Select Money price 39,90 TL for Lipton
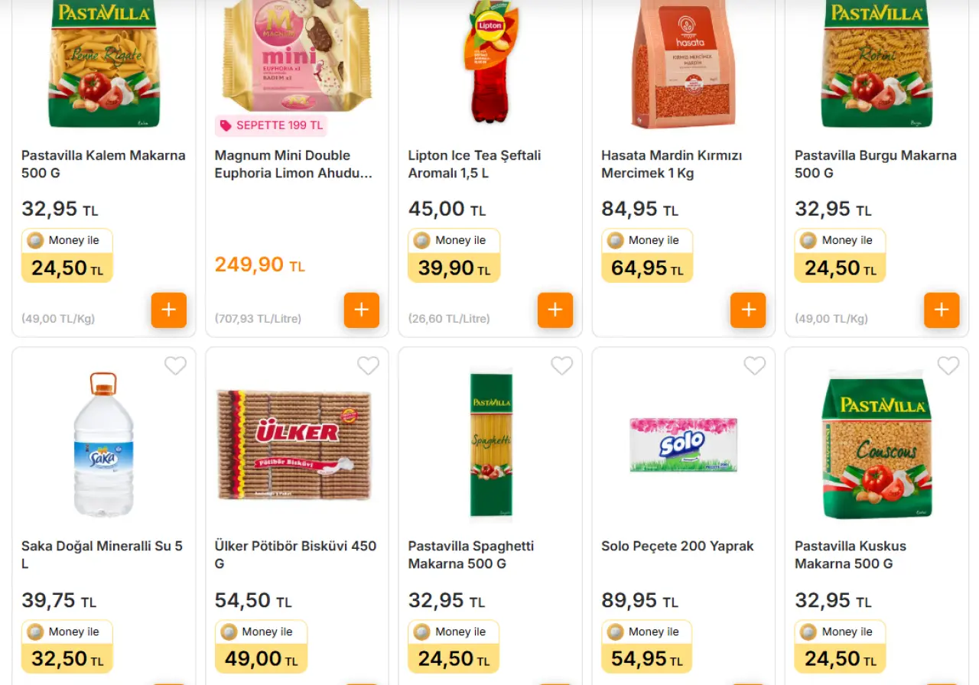This screenshot has height=685, width=979. (454, 256)
